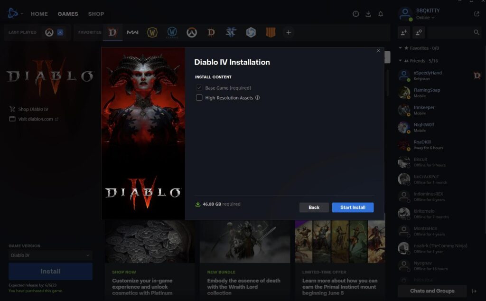Click the High-Resolution Assets info icon

point(257,98)
